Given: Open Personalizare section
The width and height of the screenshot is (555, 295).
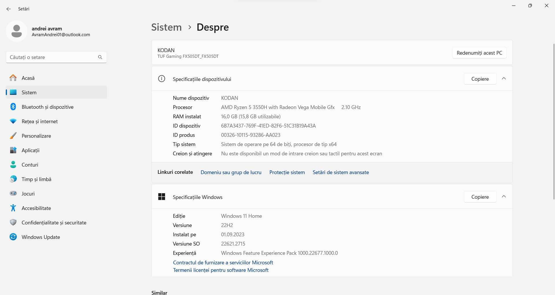Looking at the screenshot, I should 56,136.
